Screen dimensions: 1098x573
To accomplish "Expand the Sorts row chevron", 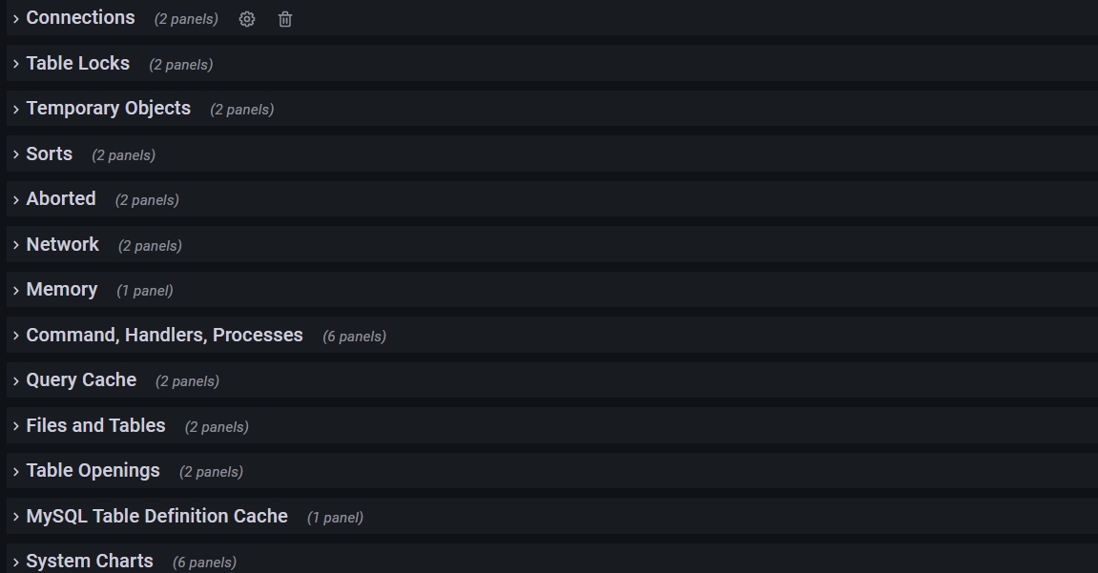I will pos(16,154).
